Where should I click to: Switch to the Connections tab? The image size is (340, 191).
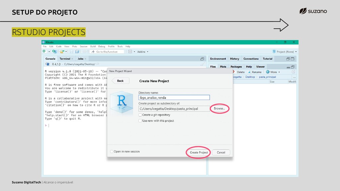tap(251, 59)
